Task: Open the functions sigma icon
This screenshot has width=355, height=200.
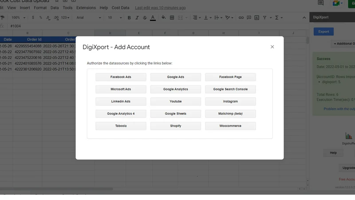Action: (x=276, y=17)
